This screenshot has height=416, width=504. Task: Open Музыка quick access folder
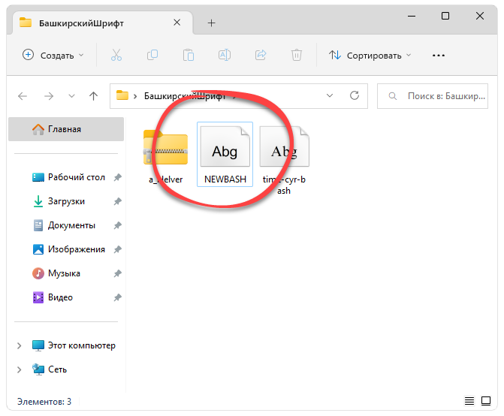tap(56, 273)
